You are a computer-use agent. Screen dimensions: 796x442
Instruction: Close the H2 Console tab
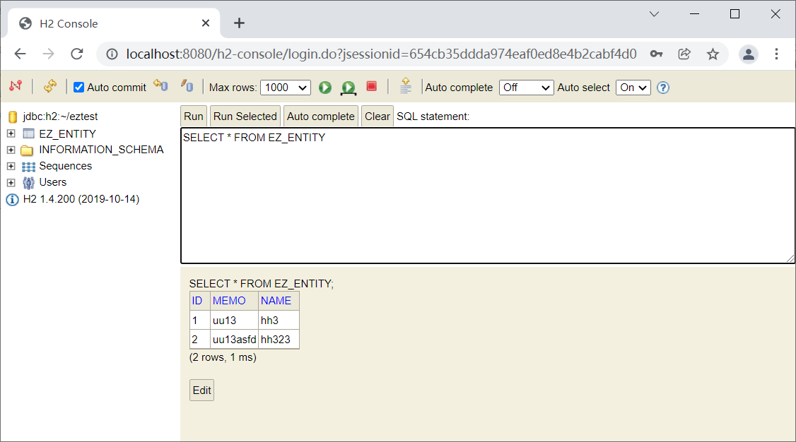tap(206, 23)
